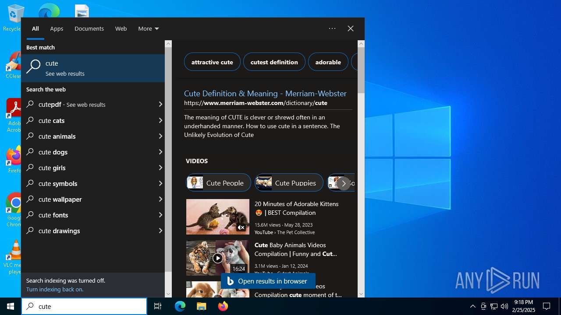Open the notification center icon
Image resolution: width=561 pixels, height=315 pixels.
[547, 306]
